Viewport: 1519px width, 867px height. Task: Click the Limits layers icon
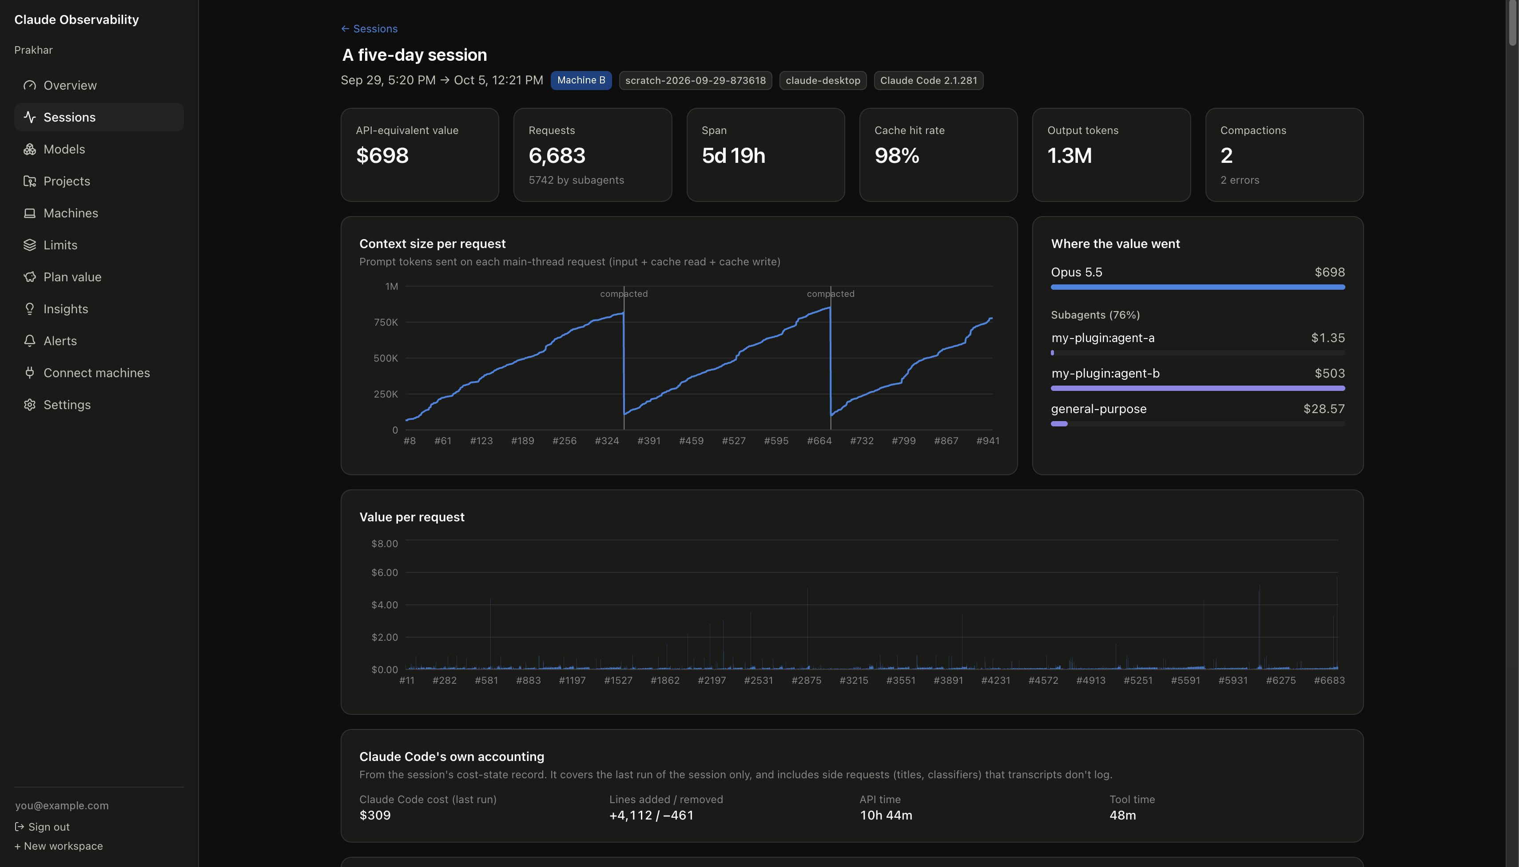point(30,245)
